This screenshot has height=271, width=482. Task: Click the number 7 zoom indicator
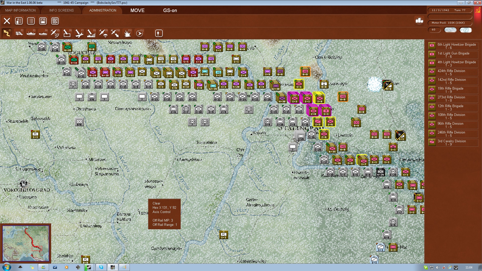(x=466, y=30)
